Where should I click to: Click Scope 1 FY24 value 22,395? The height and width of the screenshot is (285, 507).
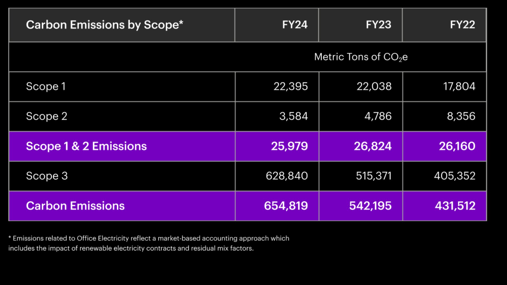tap(290, 87)
